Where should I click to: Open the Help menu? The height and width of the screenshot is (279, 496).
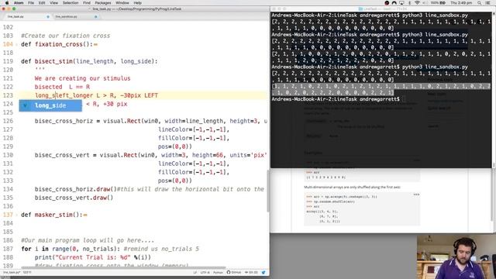(x=138, y=3)
